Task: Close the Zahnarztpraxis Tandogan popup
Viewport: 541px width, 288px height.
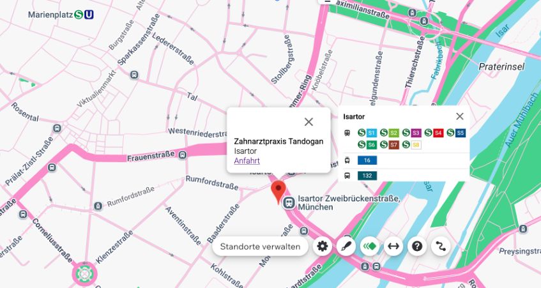Action: [x=309, y=122]
